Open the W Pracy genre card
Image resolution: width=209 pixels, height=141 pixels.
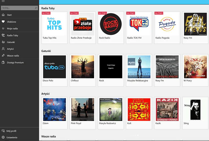pos(195,70)
